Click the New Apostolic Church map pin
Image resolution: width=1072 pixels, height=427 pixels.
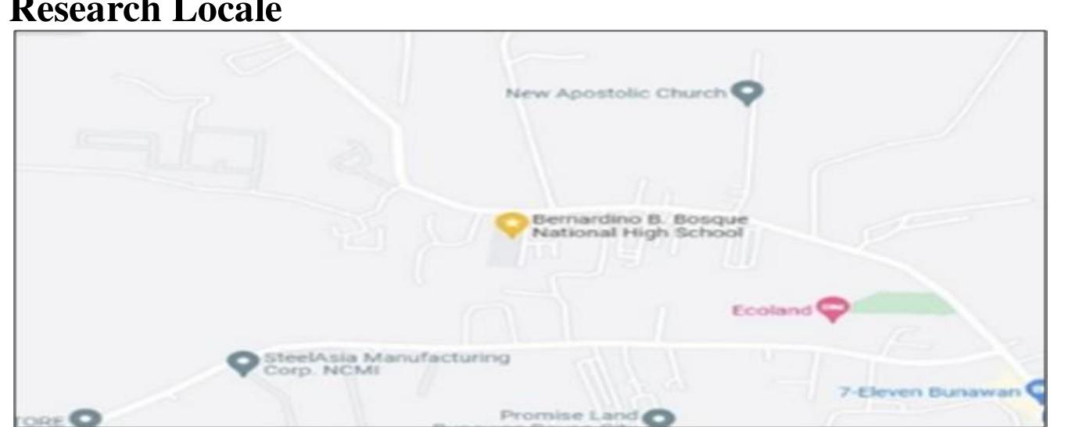tap(748, 92)
